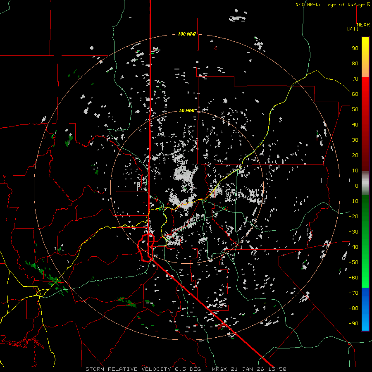The image size is (372, 372).
Task: Click the positive 10 value on velocity scale
Action: click(355, 171)
